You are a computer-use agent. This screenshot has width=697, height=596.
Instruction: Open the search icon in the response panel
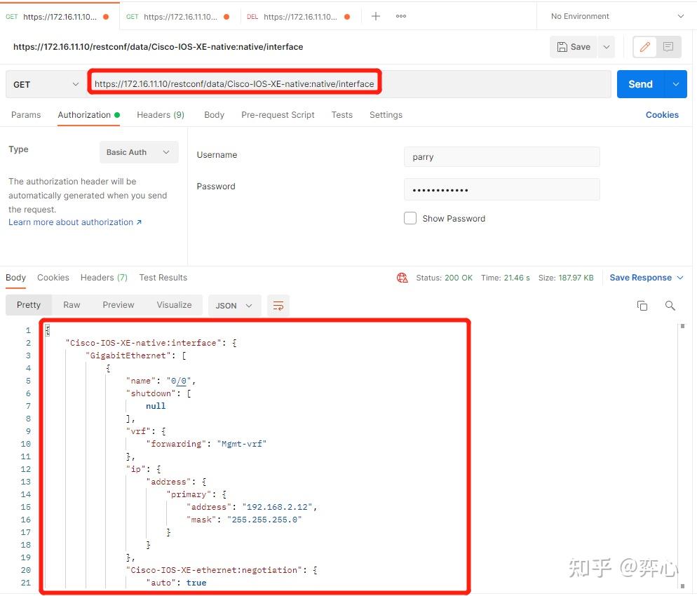[x=670, y=305]
